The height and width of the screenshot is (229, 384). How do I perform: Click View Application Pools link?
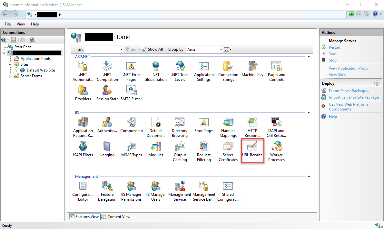click(x=348, y=68)
